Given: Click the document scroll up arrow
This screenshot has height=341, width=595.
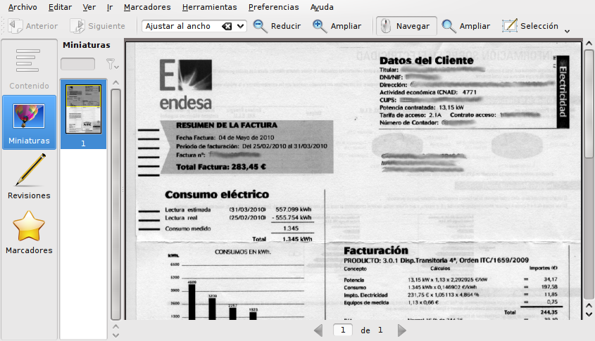Looking at the screenshot, I should [589, 43].
